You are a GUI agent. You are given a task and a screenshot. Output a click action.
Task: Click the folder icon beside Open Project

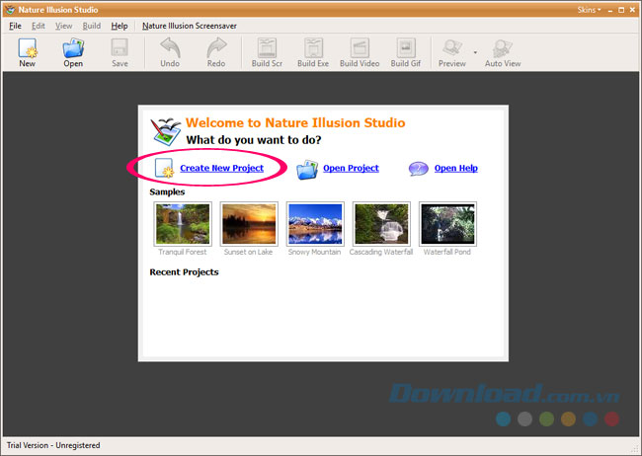coord(307,170)
